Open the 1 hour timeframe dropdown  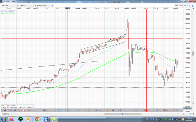28,6
